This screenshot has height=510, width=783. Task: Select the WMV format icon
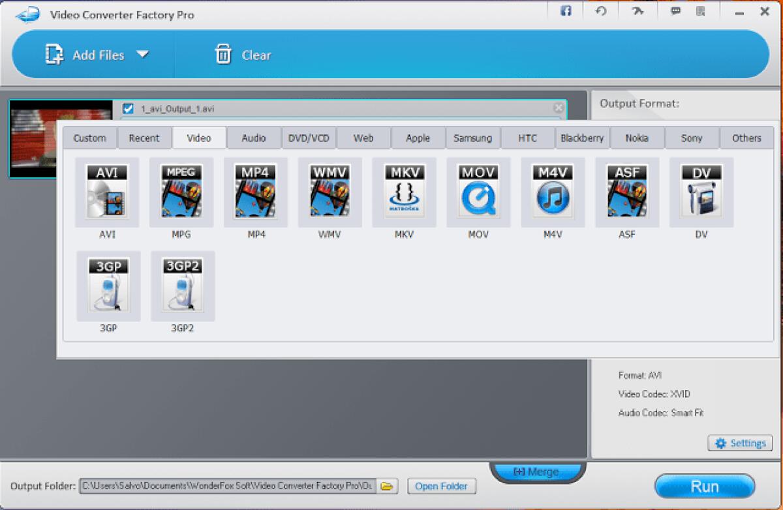point(330,192)
